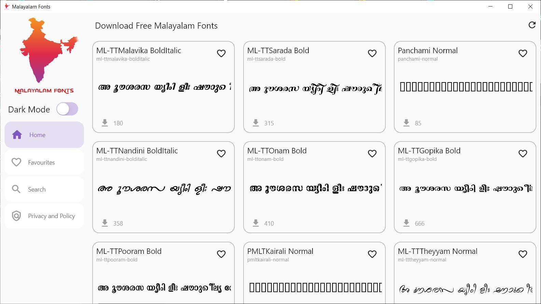Click download icon on ML-TTMalavika BoldItalic card

[105, 123]
